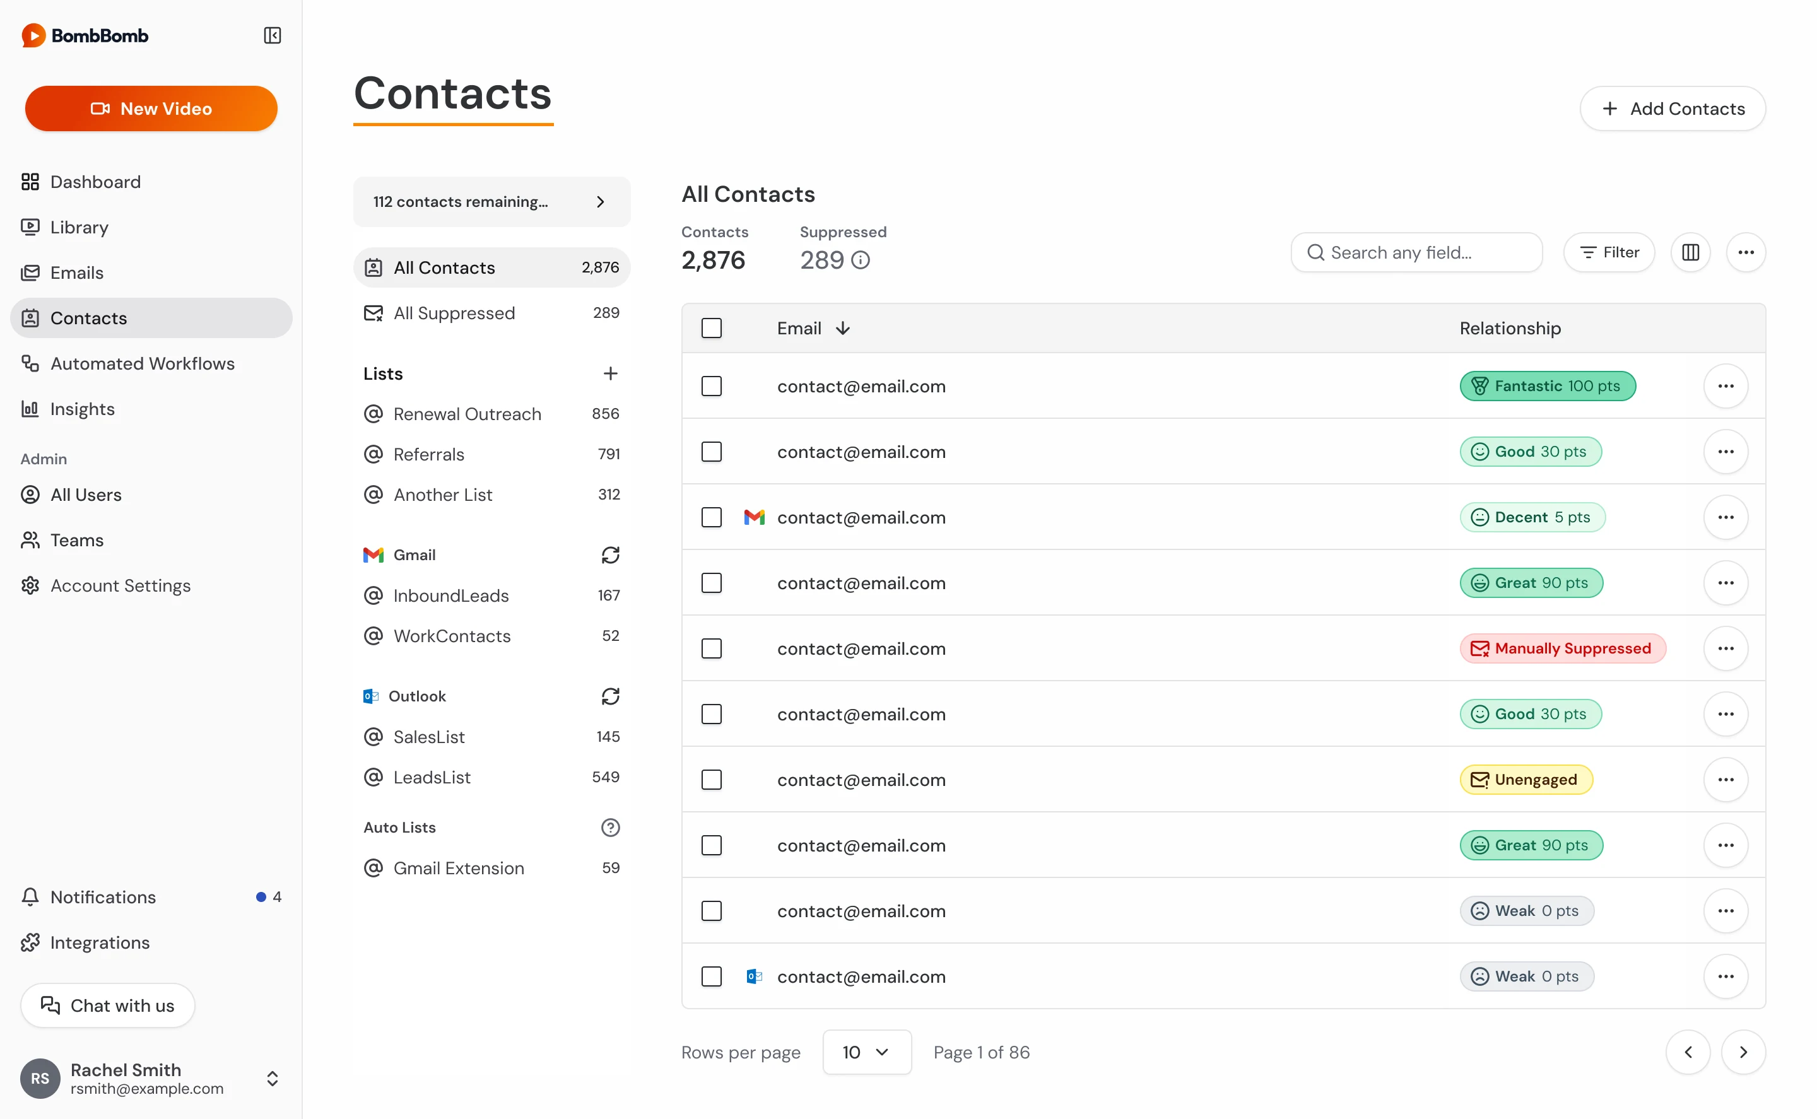Go to Library in the sidebar
This screenshot has height=1119, width=1817.
(x=151, y=227)
